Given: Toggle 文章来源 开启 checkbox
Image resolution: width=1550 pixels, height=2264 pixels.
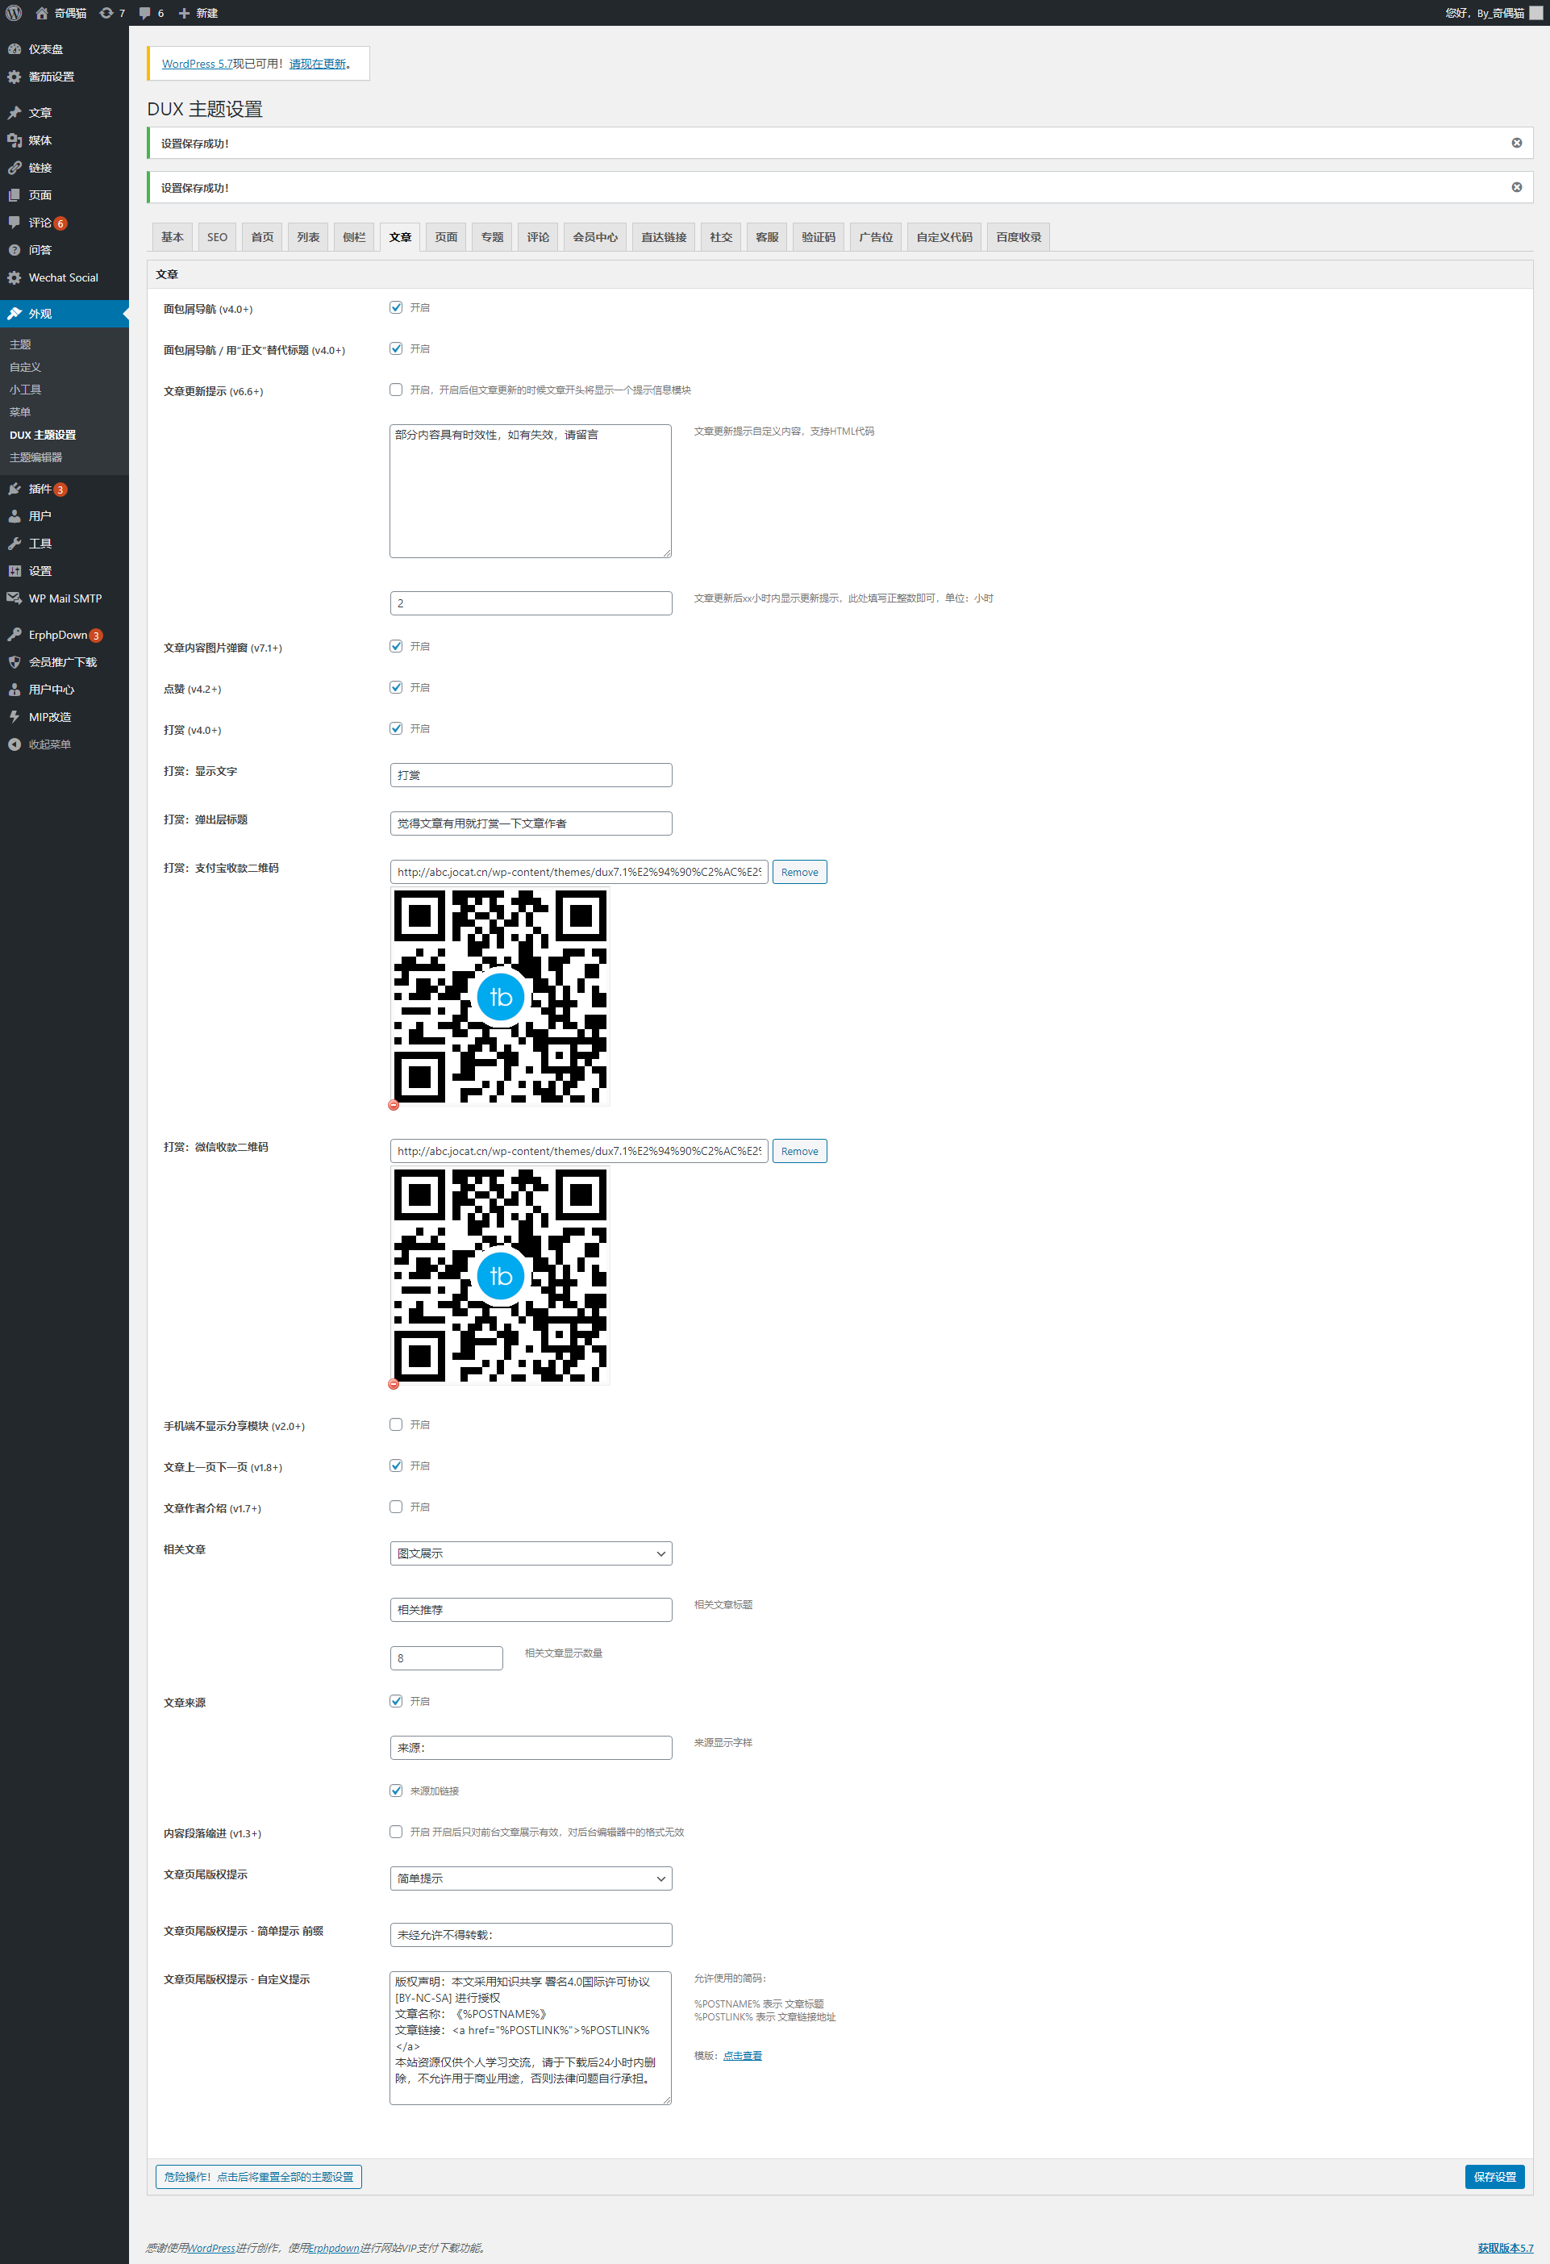Looking at the screenshot, I should pos(395,1701).
